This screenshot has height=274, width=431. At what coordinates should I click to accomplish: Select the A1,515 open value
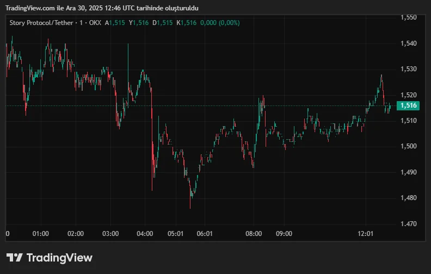click(115, 22)
